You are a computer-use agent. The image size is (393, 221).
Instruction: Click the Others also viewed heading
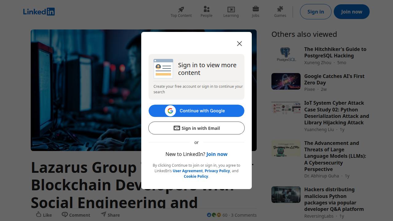304,34
